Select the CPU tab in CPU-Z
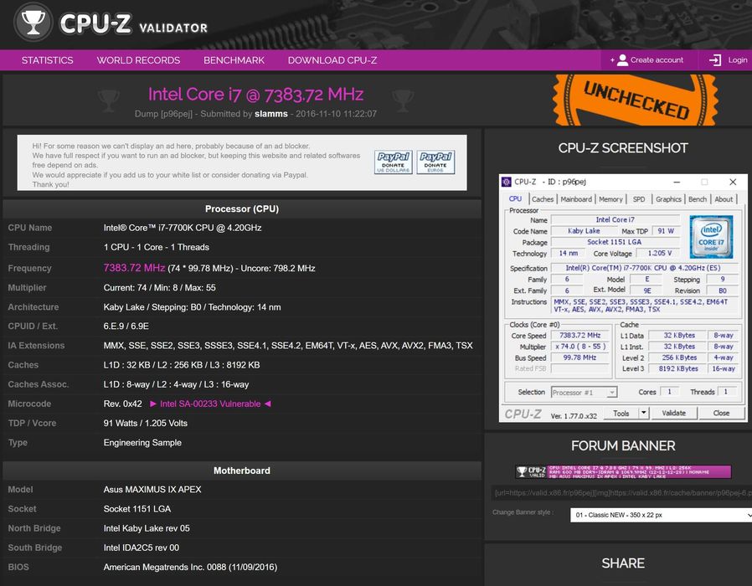 516,198
